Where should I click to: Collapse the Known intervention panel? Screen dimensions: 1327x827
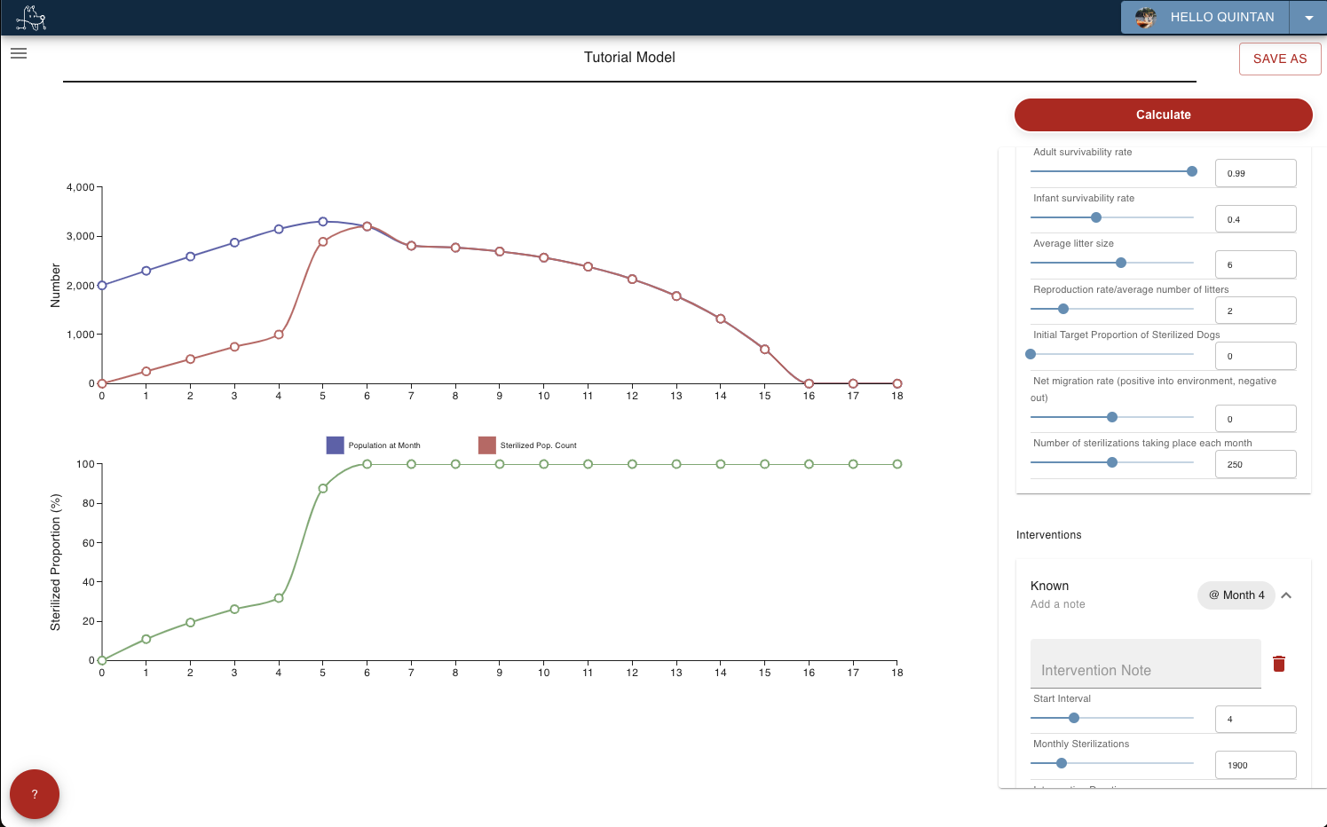point(1286,595)
